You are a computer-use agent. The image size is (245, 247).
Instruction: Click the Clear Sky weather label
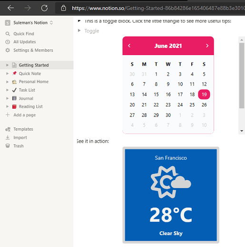171,233
